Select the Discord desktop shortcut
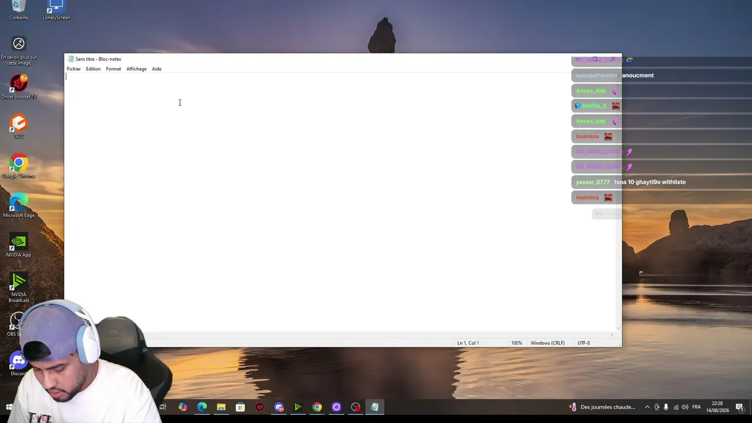The height and width of the screenshot is (423, 752). coord(18,364)
